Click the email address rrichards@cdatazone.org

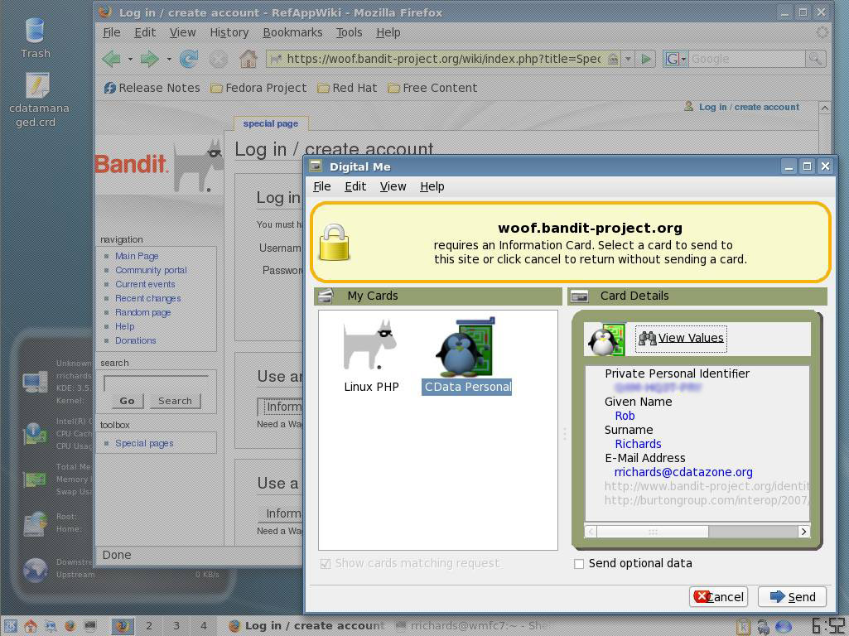[x=683, y=473]
